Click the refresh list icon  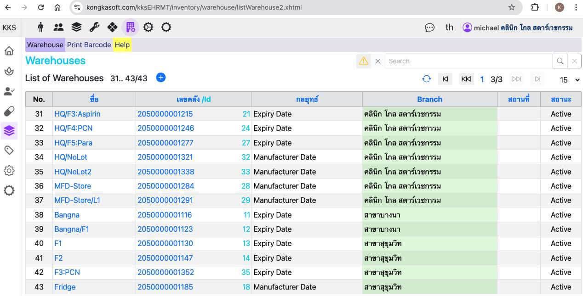426,79
